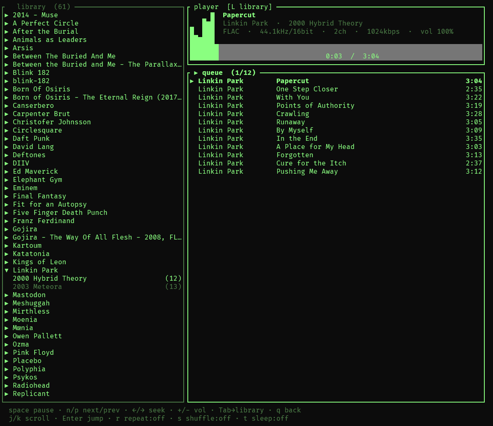Click the q back hint
This screenshot has width=493, height=426.
click(289, 410)
